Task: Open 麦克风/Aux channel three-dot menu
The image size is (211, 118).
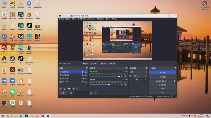Action: (126, 76)
